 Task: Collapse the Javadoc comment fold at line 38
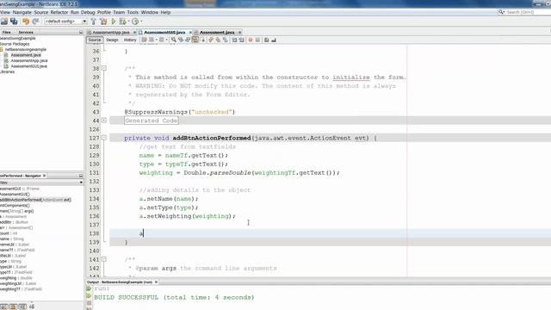(104, 68)
